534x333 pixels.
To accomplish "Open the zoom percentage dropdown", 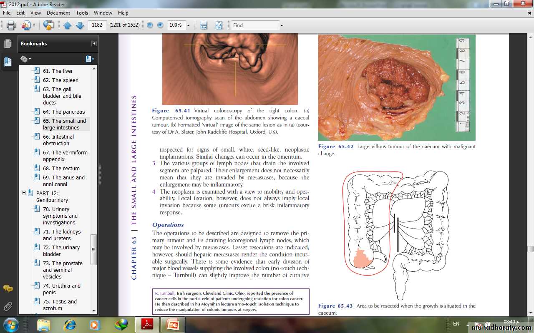I will 188,25.
